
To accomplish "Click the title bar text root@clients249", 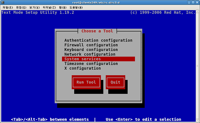I will [96, 2].
